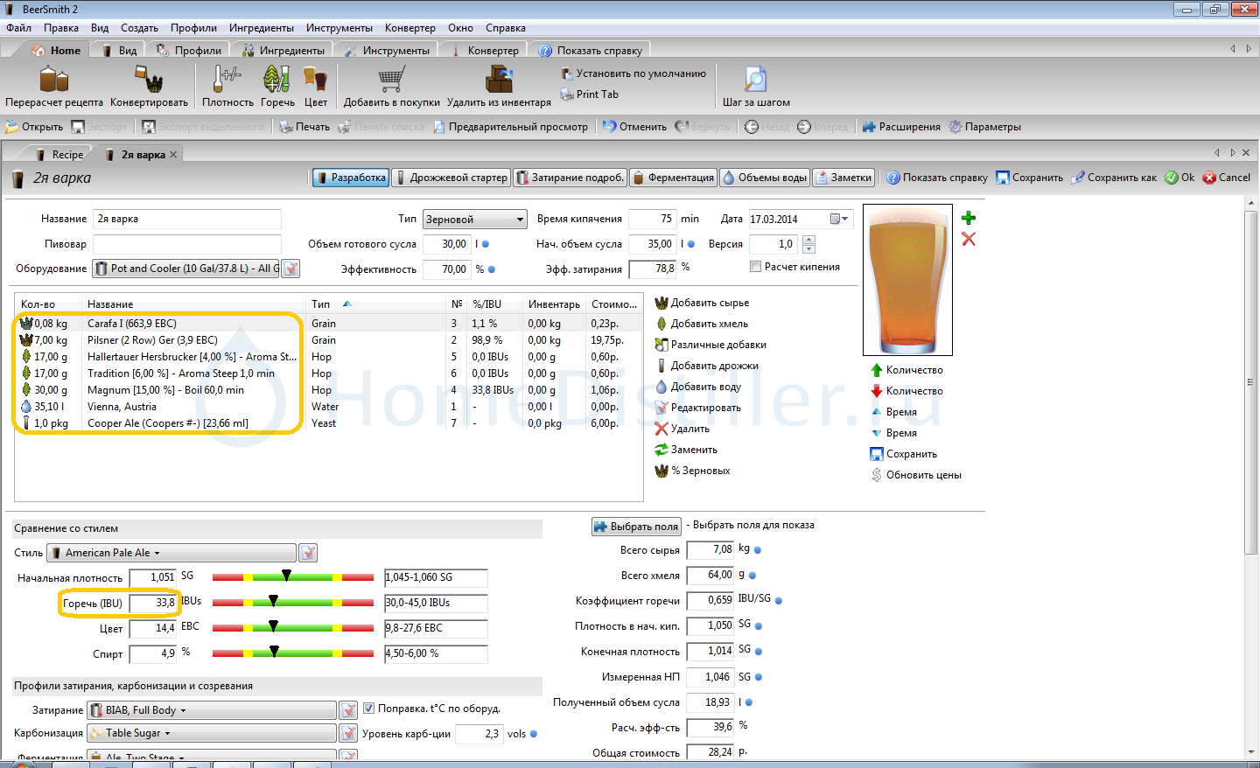
Task: Open the Дата calendar dropdown
Action: [838, 219]
